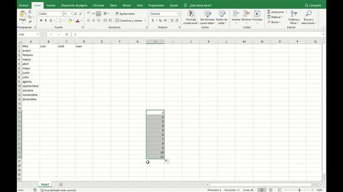Screen dimensions: 343x192
Task: Collapse the ribbon with the up chevron
Action: click(x=323, y=27)
